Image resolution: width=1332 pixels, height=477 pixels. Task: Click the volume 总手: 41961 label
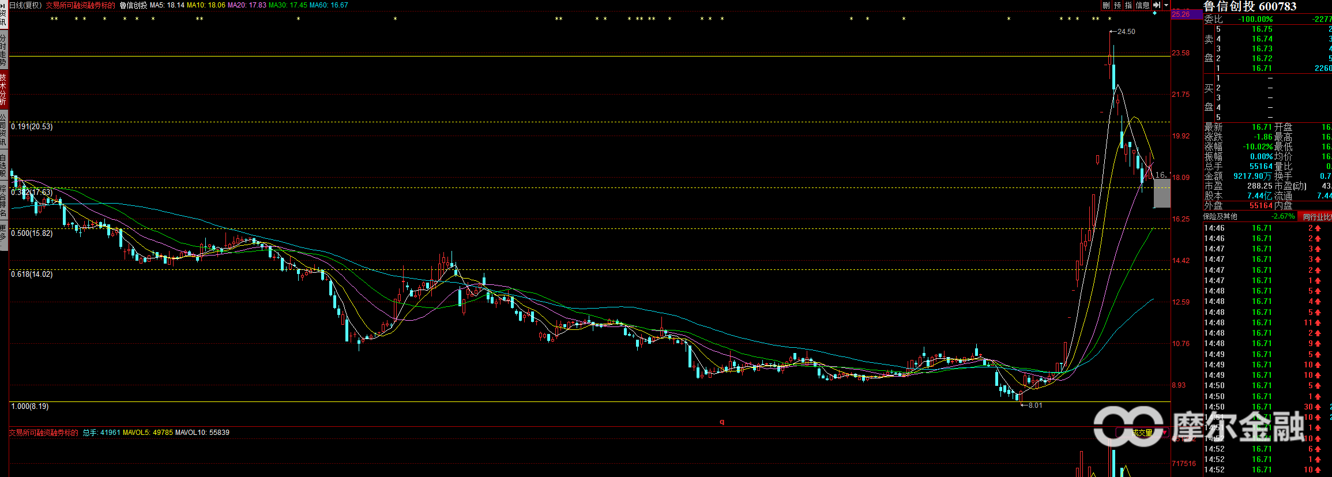click(101, 433)
